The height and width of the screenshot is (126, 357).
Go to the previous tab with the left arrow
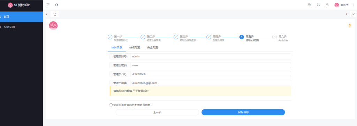click(47, 14)
